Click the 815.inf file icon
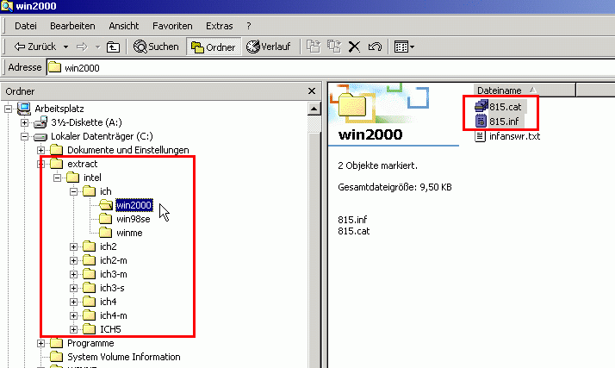 481,121
